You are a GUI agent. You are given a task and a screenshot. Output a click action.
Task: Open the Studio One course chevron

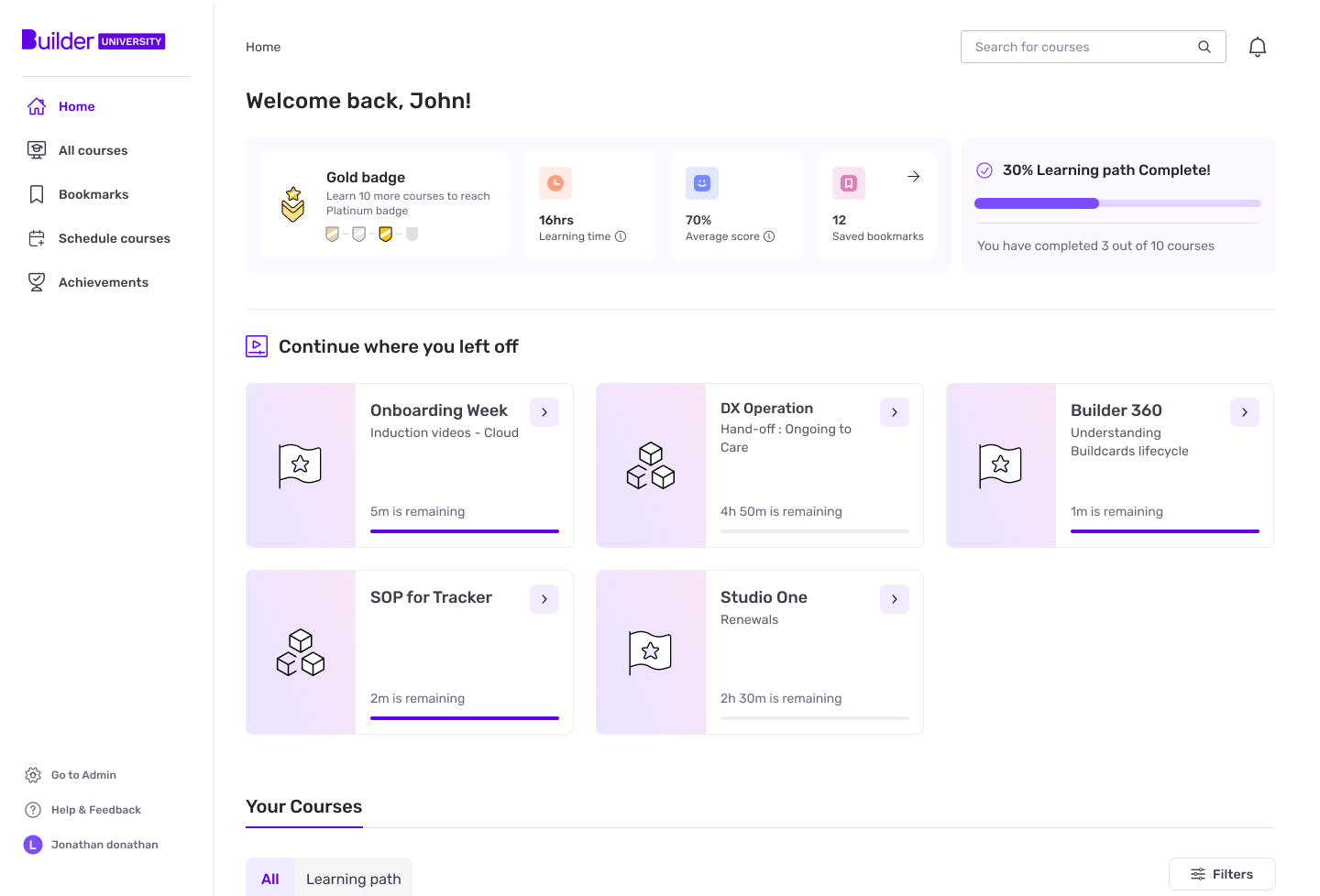[x=895, y=599]
